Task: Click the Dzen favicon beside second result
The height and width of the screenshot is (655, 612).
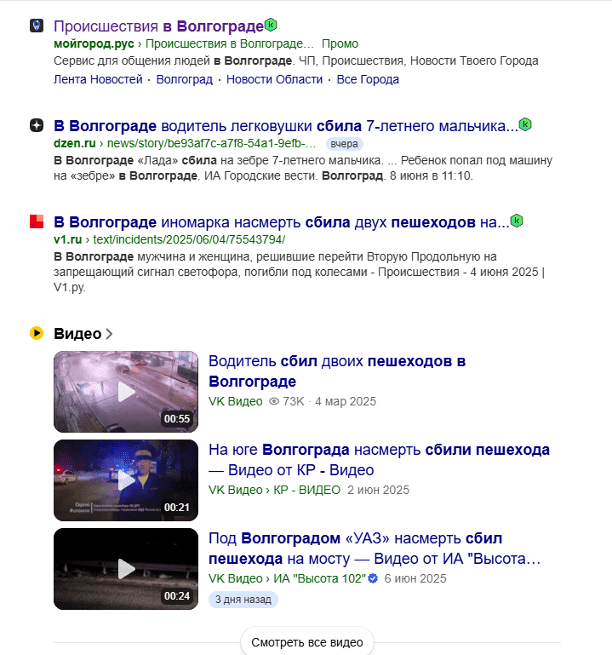Action: coord(37,125)
